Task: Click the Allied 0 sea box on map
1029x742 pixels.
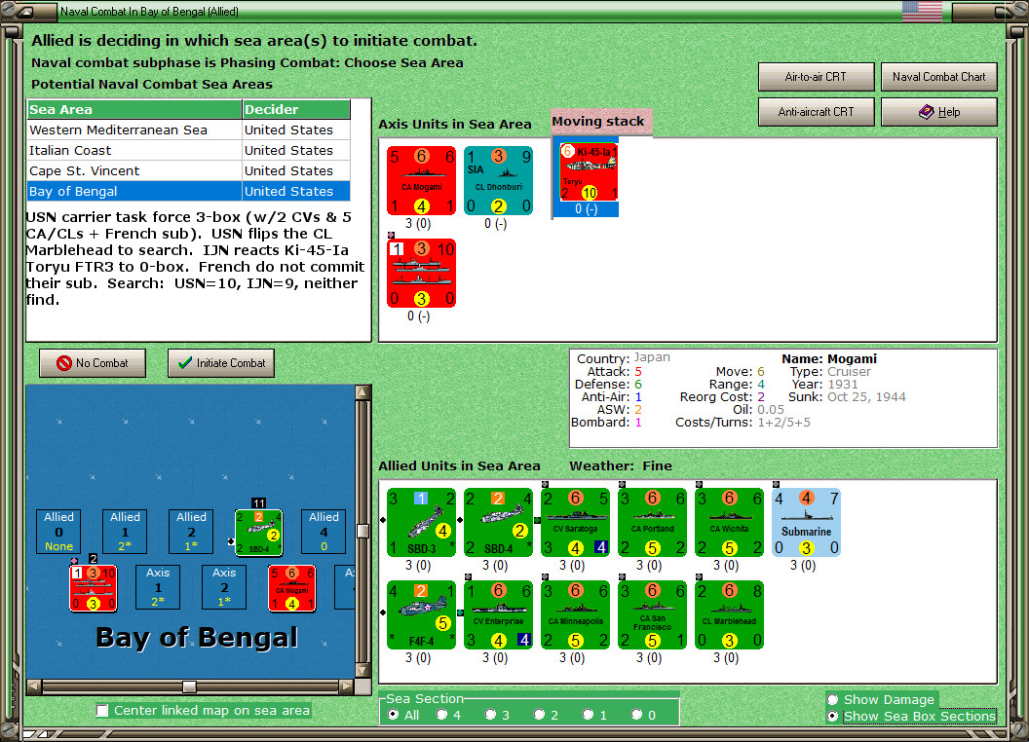Action: [59, 532]
